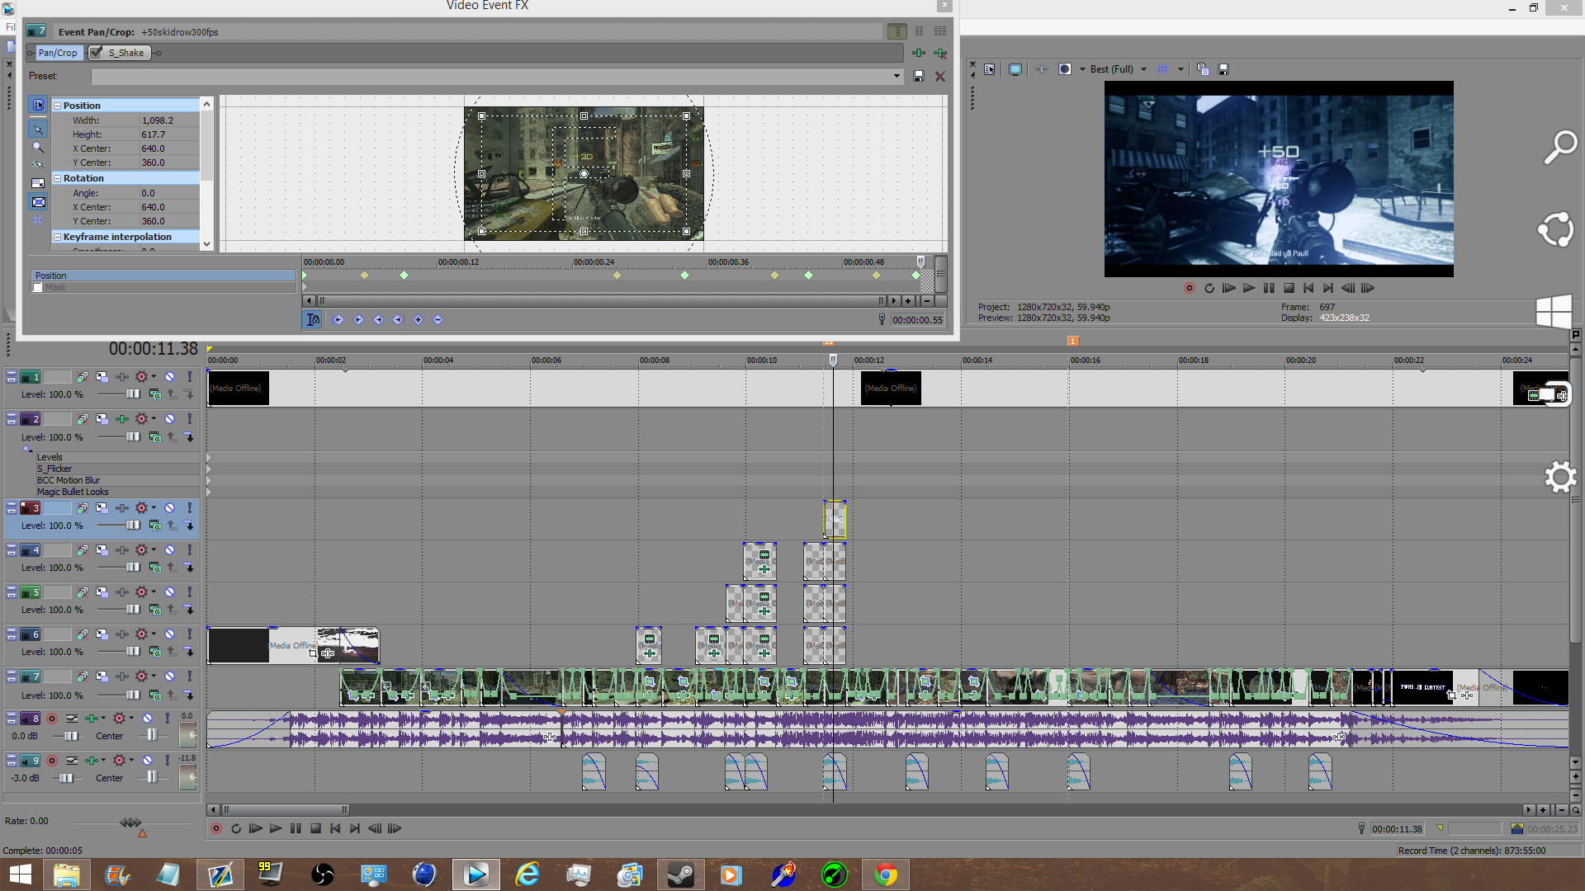1585x891 pixels.
Task: Open track 2 track FX
Action: click(x=121, y=419)
